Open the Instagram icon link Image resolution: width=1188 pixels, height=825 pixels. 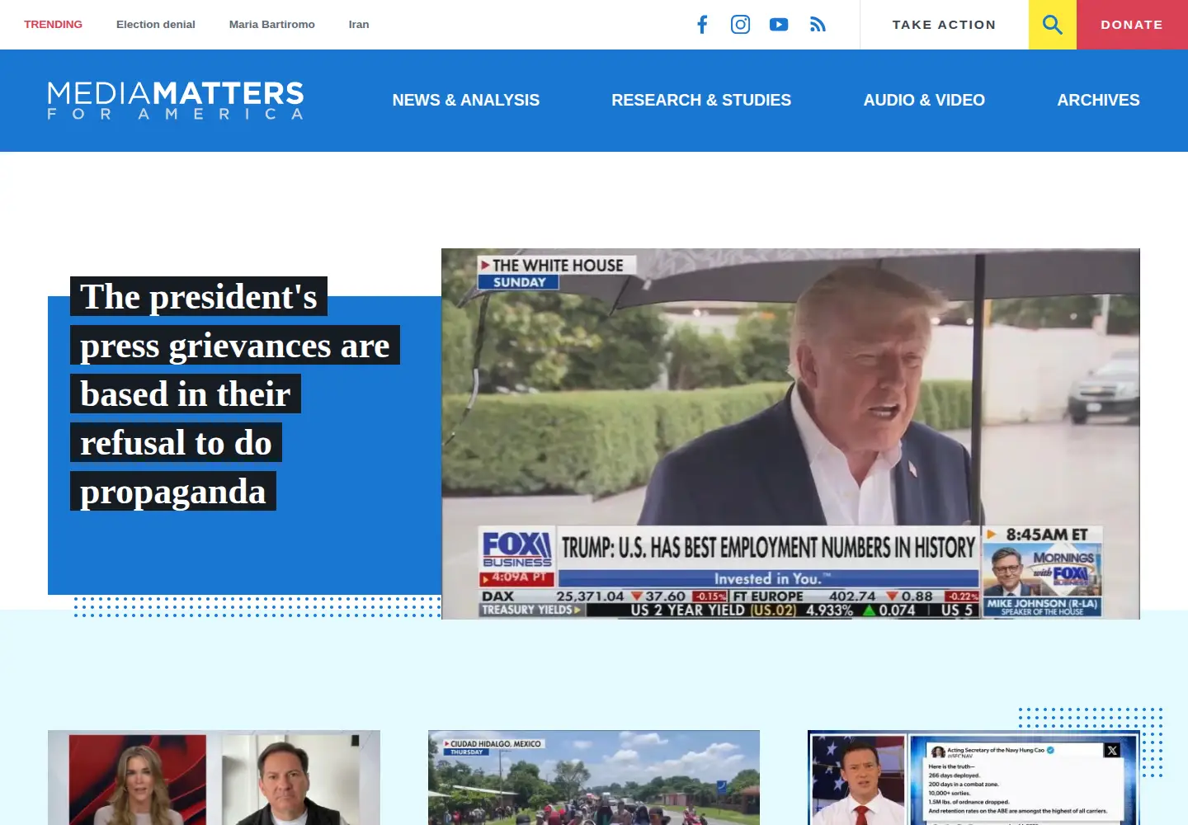click(x=741, y=25)
